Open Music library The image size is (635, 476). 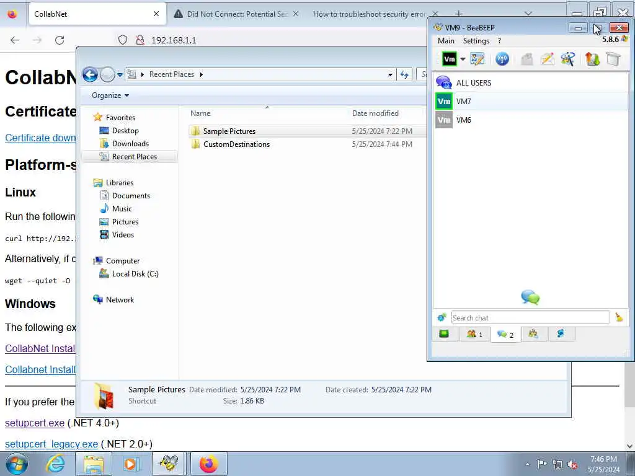(x=122, y=208)
